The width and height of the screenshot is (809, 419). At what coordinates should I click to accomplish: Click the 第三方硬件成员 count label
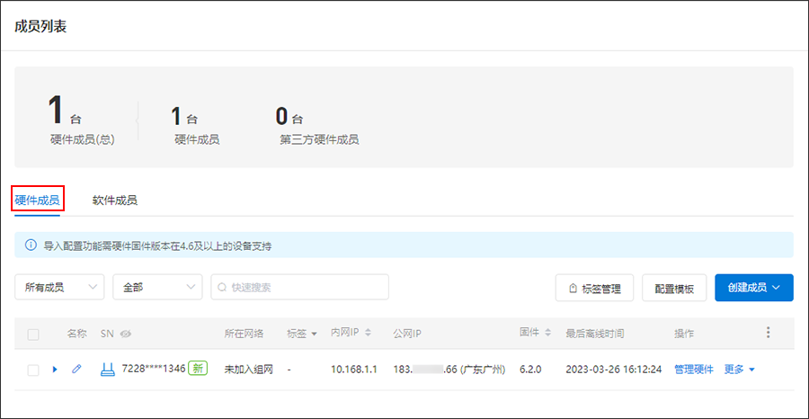click(319, 139)
